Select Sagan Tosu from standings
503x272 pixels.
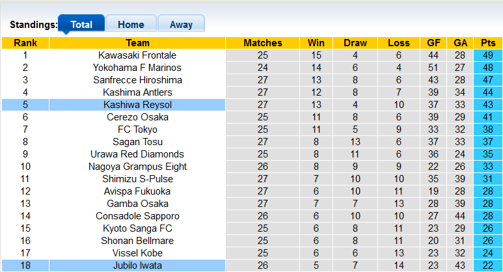[x=137, y=142]
